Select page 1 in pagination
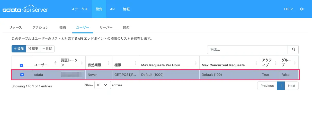 tap(281, 86)
